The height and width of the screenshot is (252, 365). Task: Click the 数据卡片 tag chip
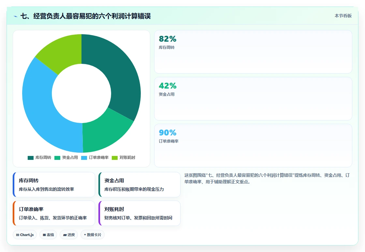93,235
